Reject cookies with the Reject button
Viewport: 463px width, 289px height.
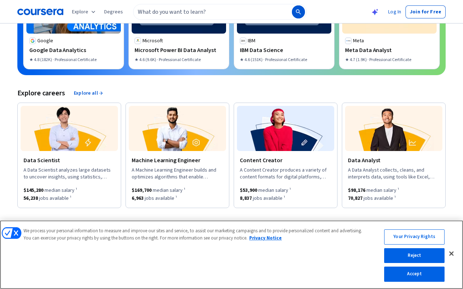(x=414, y=255)
